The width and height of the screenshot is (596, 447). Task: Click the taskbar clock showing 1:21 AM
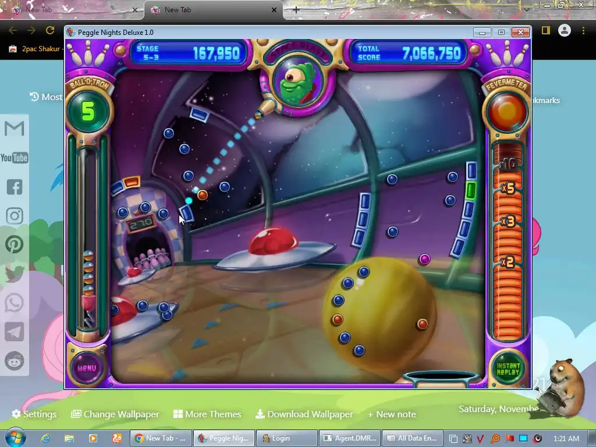tap(566, 439)
